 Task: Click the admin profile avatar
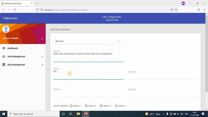pyautogui.click(x=6, y=29)
